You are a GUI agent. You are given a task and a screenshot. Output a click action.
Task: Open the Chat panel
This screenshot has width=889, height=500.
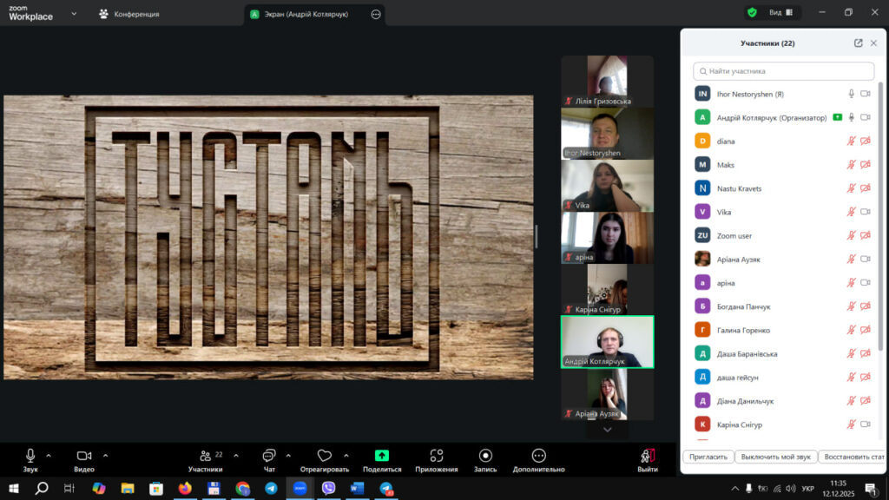coord(269,456)
